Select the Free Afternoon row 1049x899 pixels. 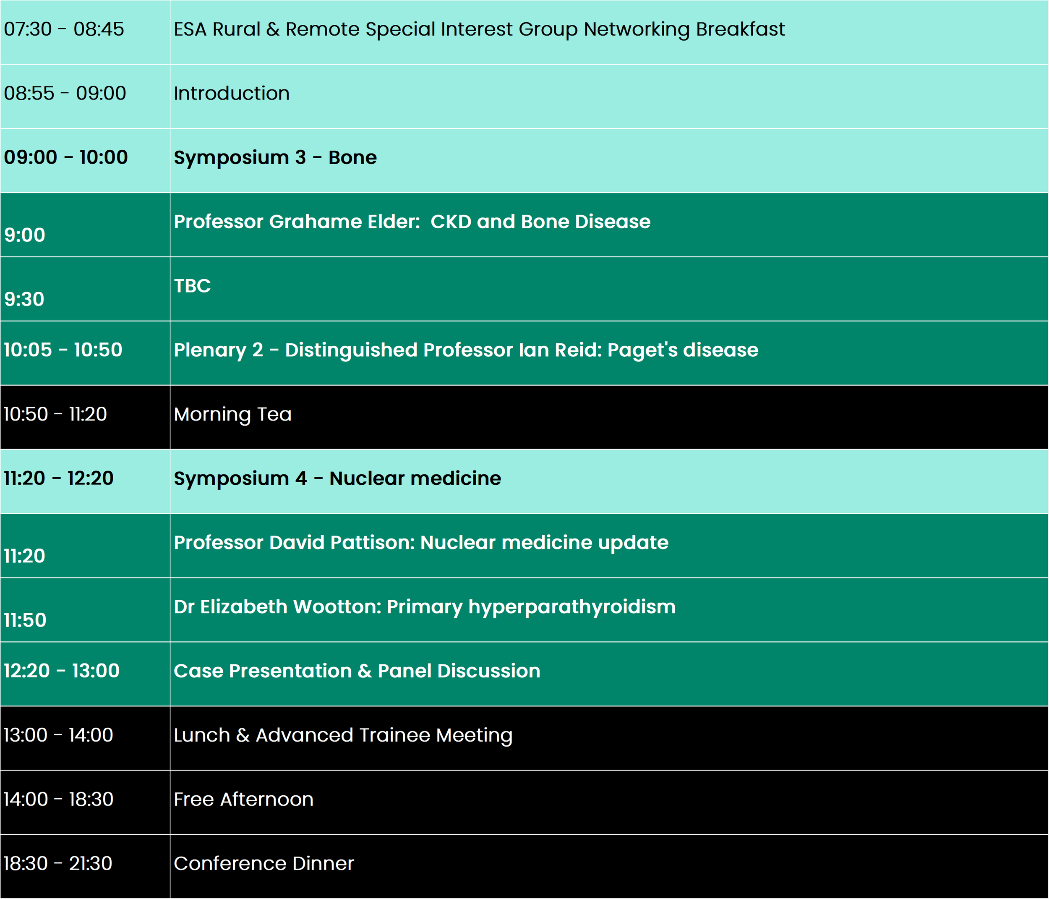click(243, 800)
